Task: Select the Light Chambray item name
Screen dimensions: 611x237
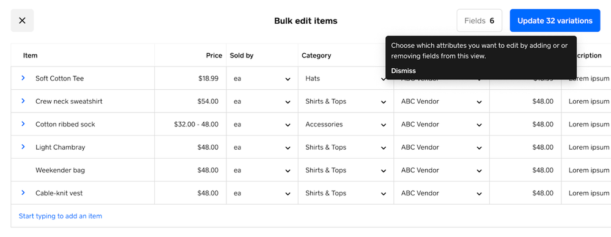Action: point(60,147)
